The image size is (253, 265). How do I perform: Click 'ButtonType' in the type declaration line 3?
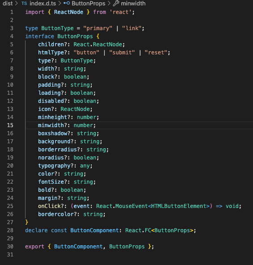pyautogui.click(x=57, y=28)
